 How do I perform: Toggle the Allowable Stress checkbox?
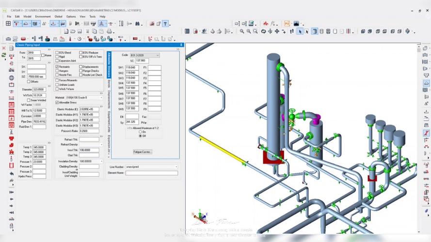[57, 102]
